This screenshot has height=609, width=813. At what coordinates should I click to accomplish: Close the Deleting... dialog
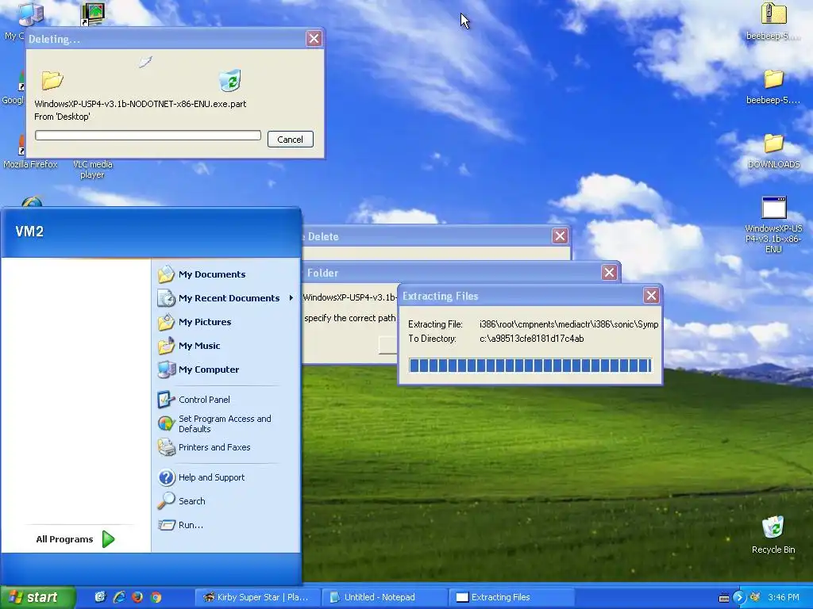pos(314,38)
